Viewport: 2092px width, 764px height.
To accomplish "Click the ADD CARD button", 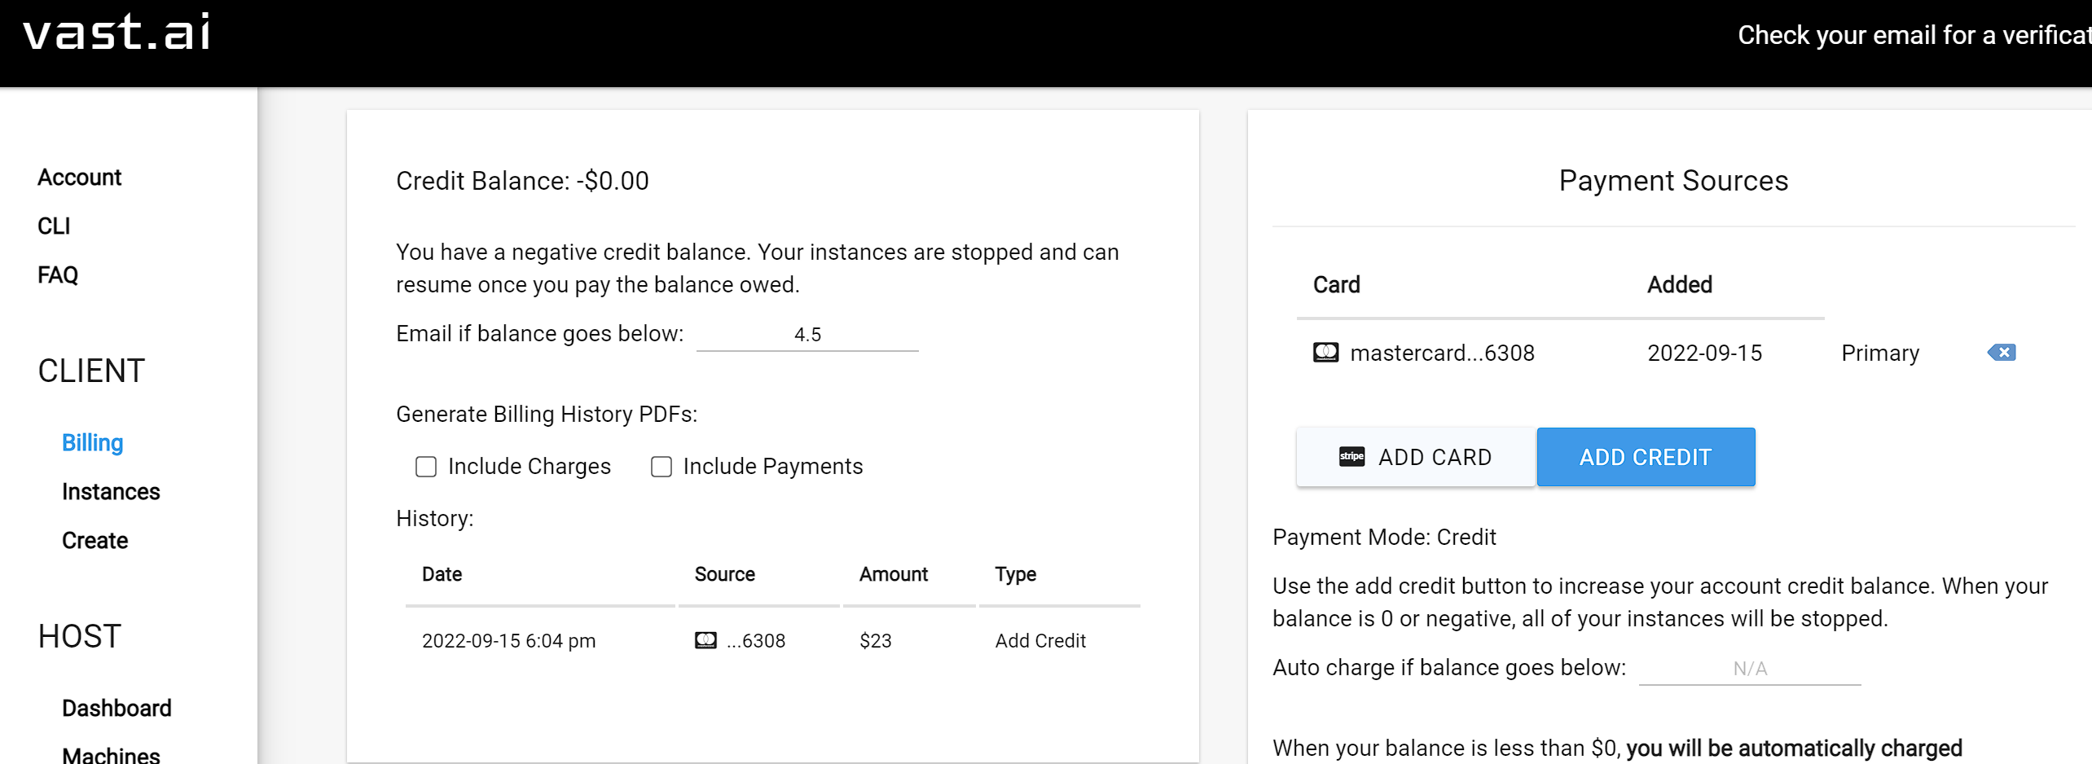I will [1416, 457].
